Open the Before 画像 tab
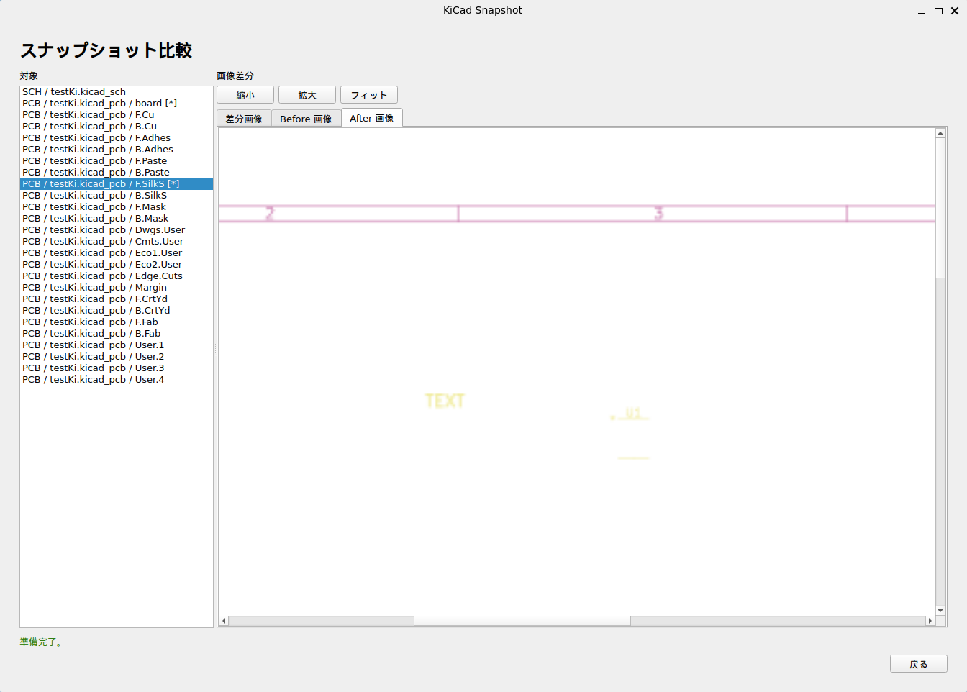This screenshot has height=692, width=967. (306, 119)
